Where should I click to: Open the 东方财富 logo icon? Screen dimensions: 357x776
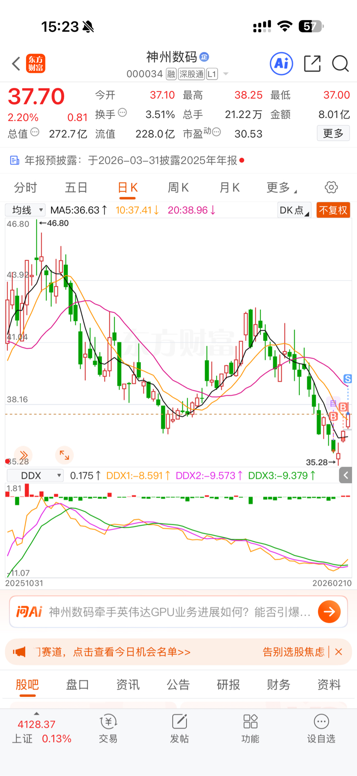(x=35, y=64)
